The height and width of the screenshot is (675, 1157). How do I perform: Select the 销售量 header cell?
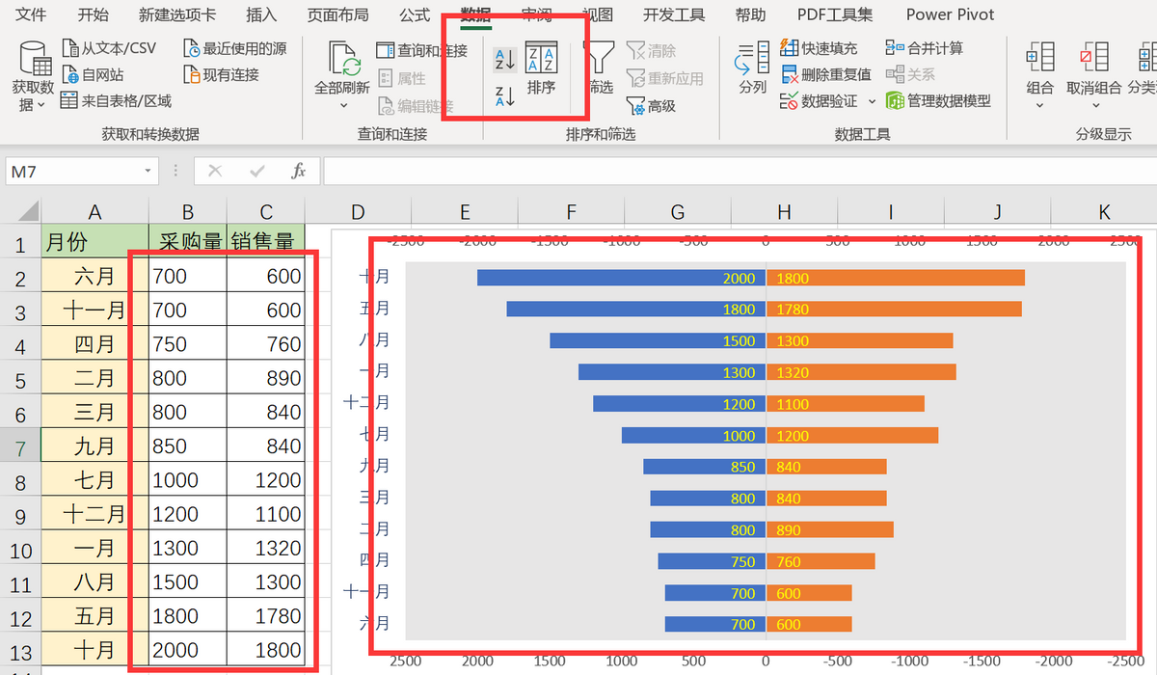pyautogui.click(x=266, y=241)
